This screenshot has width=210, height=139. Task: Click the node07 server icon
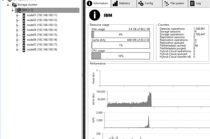coord(24,45)
